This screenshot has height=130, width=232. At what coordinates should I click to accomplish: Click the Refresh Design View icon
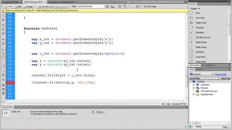pos(120,6)
